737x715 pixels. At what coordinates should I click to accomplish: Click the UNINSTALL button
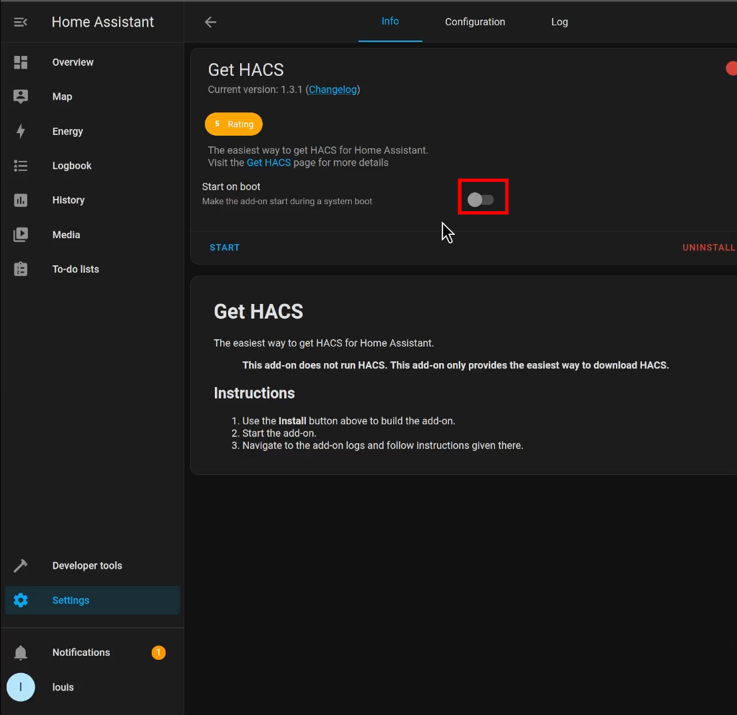click(708, 247)
